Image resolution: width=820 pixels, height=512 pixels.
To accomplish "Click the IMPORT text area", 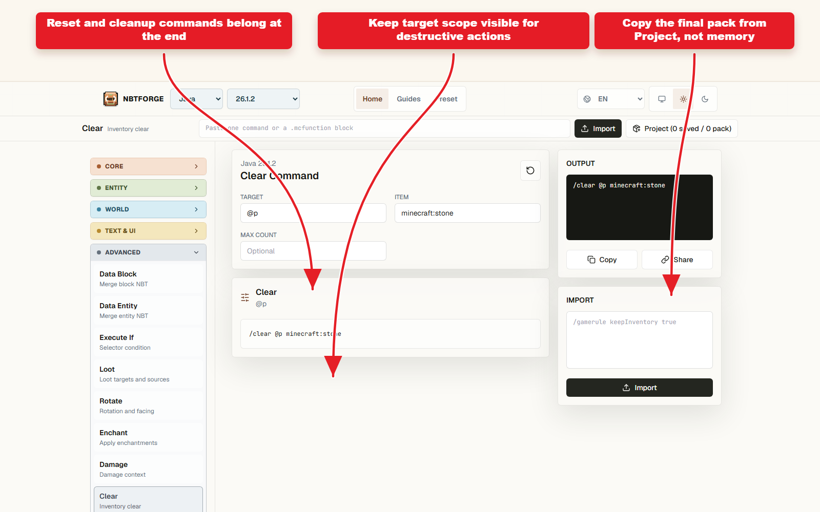I will (640, 340).
